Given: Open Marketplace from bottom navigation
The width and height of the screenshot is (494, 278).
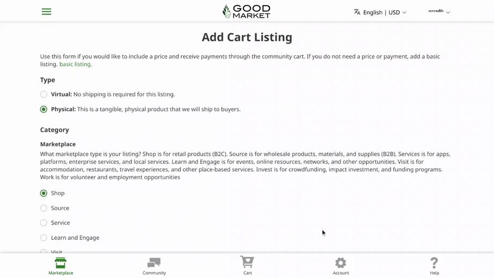Looking at the screenshot, I should pos(61,266).
